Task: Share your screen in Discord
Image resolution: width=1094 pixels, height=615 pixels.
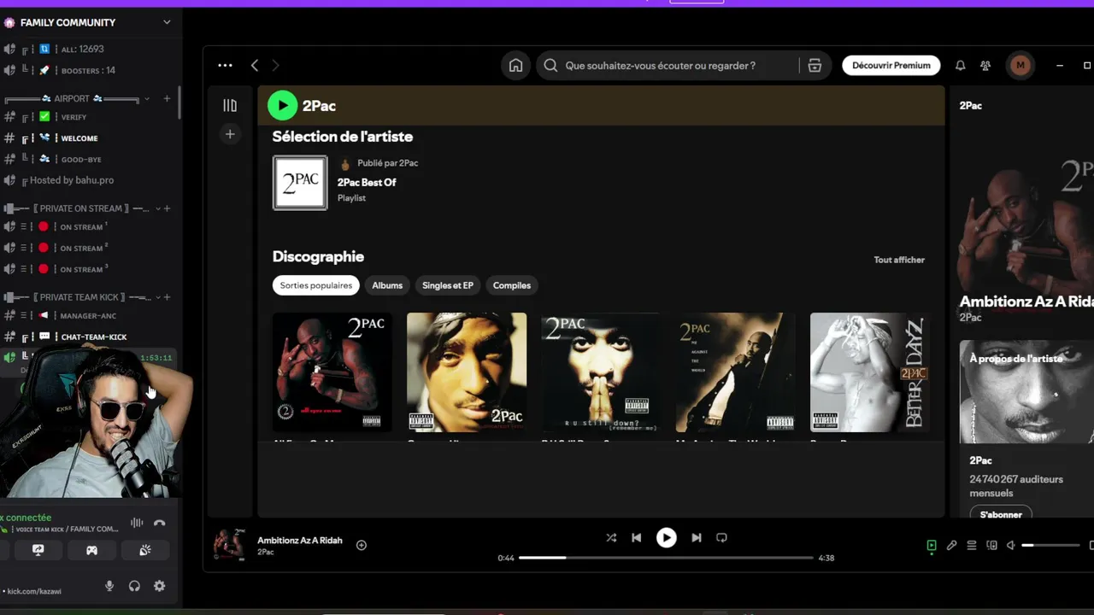Action: 38,550
